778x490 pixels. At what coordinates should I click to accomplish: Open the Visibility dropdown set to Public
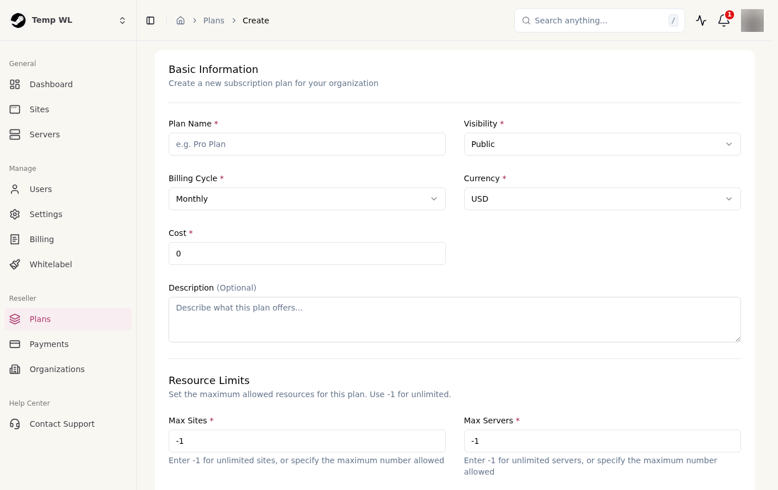pos(602,144)
